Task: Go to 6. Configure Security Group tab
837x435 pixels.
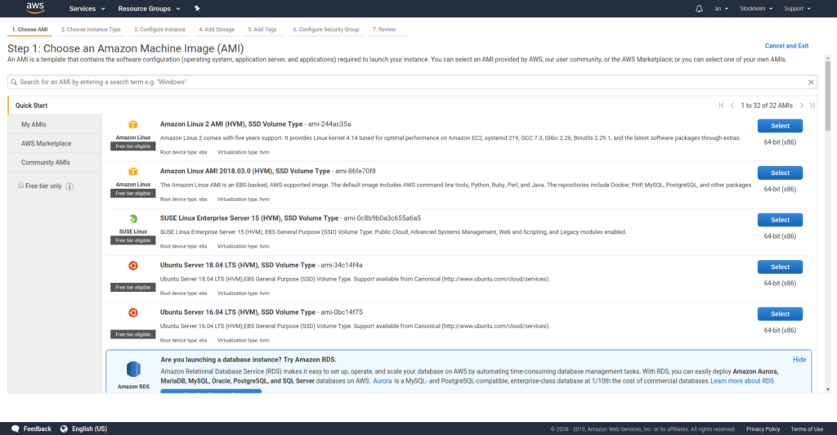Action: pyautogui.click(x=326, y=29)
